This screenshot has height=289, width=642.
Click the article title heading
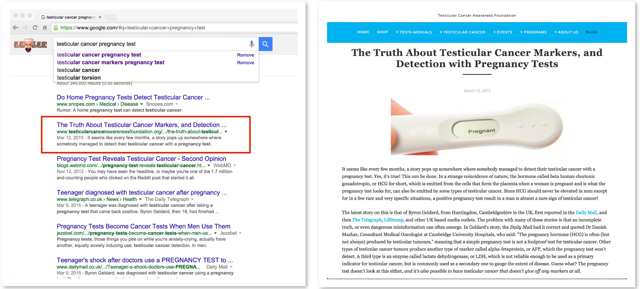tap(477, 58)
